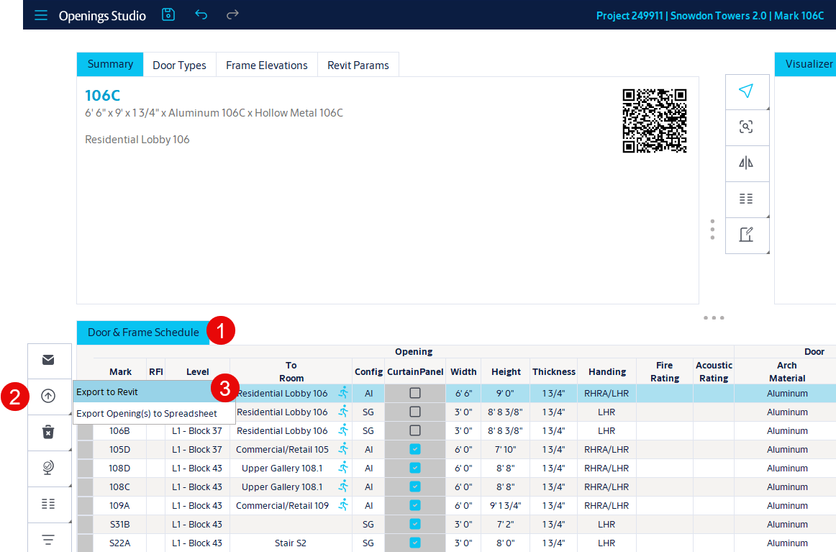The width and height of the screenshot is (836, 552).
Task: Click the edit door icon with pencil
Action: [x=747, y=235]
